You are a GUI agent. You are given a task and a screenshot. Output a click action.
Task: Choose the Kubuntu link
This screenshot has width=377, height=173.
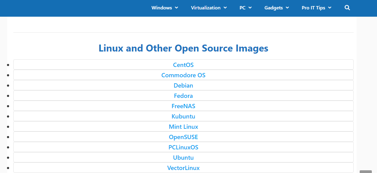point(183,116)
